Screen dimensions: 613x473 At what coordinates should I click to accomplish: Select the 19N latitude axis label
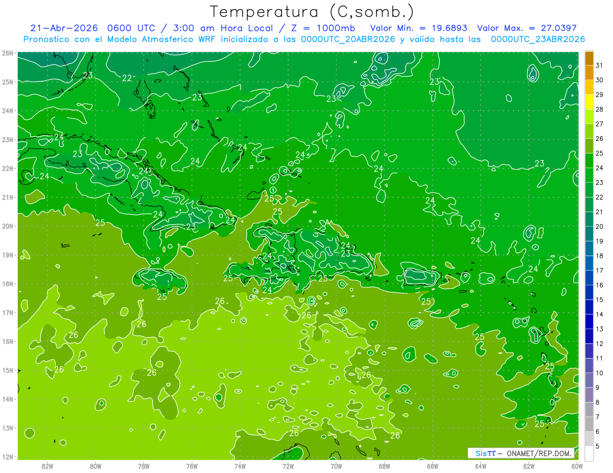(x=7, y=255)
